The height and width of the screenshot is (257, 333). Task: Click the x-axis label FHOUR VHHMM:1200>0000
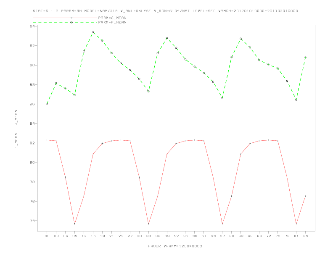(x=175, y=246)
